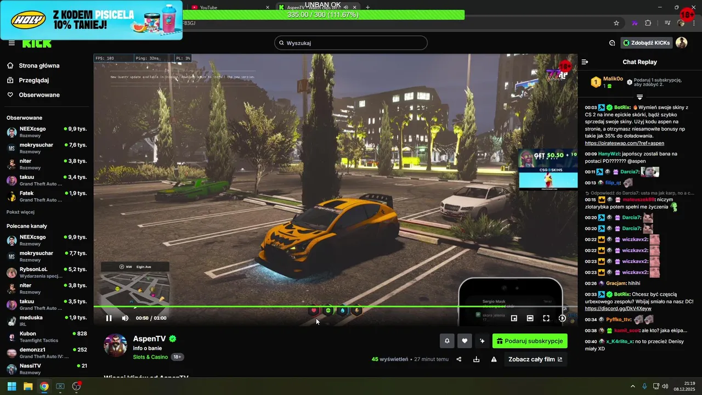Open video player settings gear
The image size is (702, 395).
click(562, 318)
